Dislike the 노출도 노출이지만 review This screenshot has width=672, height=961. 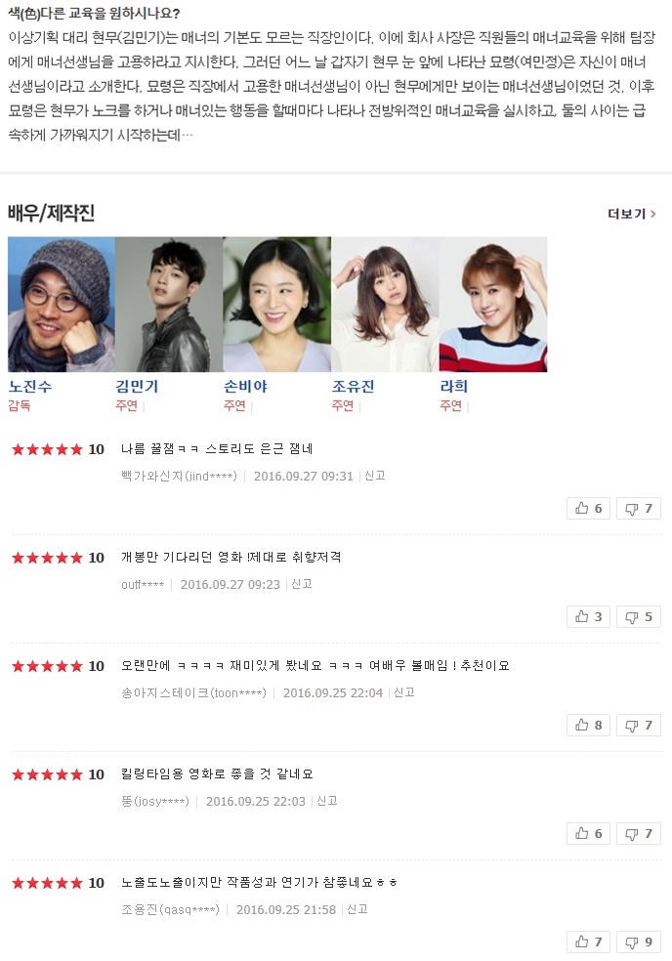pyautogui.click(x=638, y=942)
